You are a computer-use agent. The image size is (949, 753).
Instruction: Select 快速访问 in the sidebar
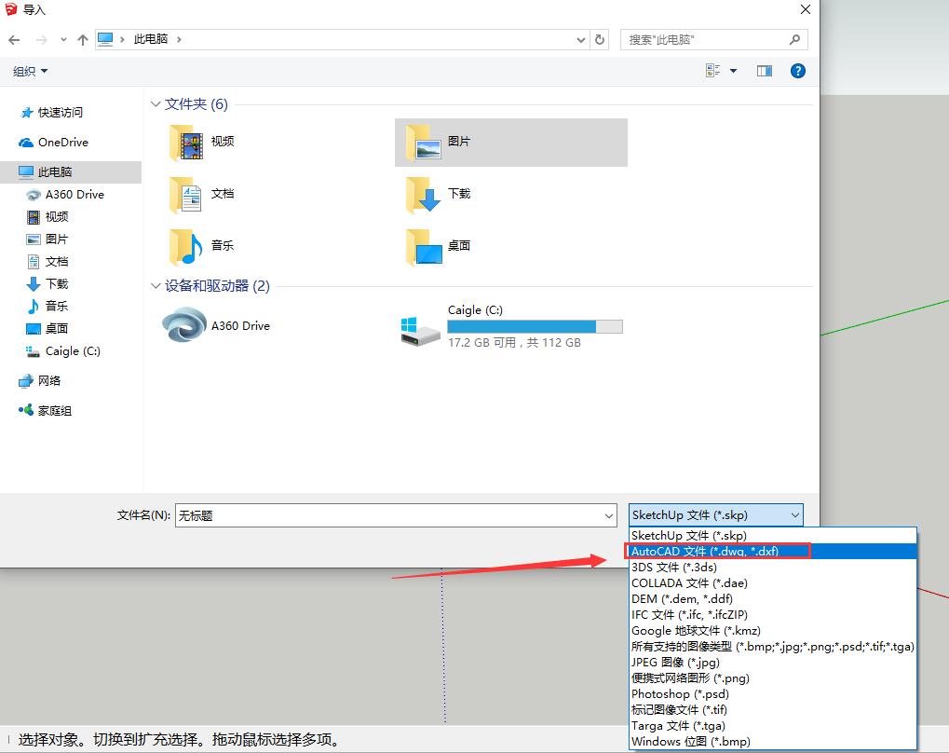[x=52, y=113]
